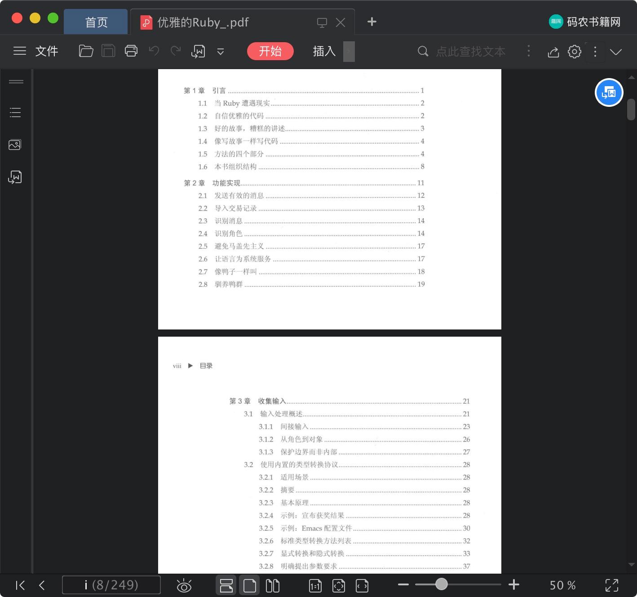Toggle eye protection mode icon
Screen dimensions: 637x597
tap(184, 585)
